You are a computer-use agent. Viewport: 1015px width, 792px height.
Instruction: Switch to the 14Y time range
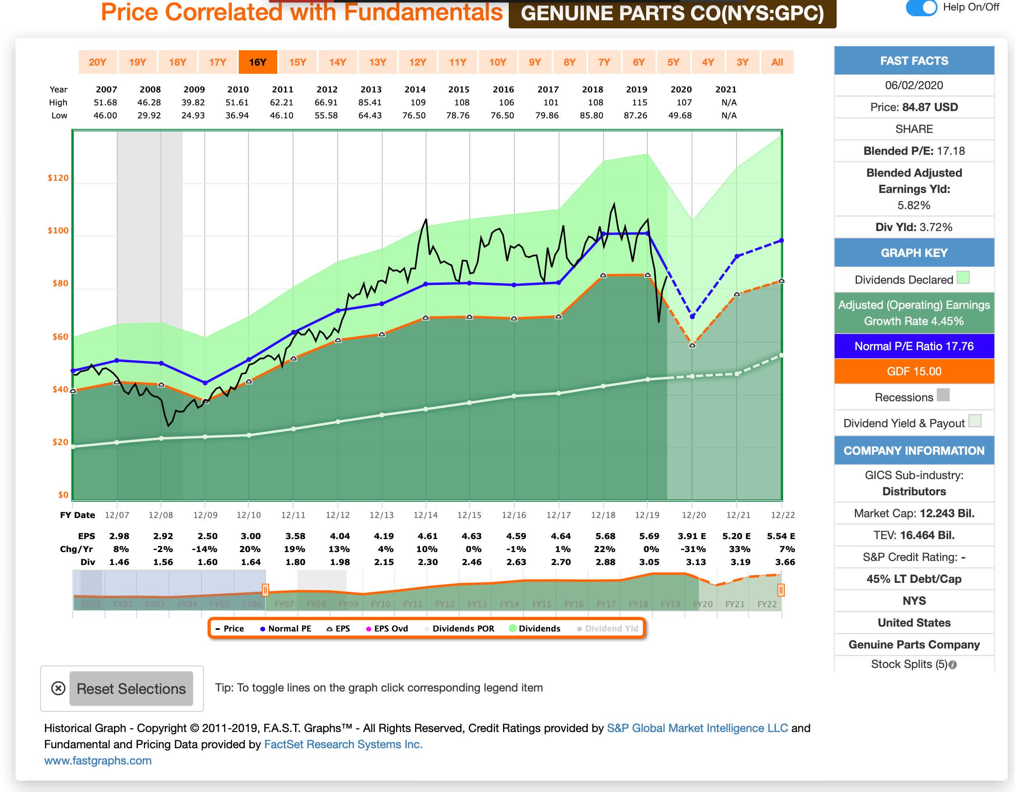[338, 62]
